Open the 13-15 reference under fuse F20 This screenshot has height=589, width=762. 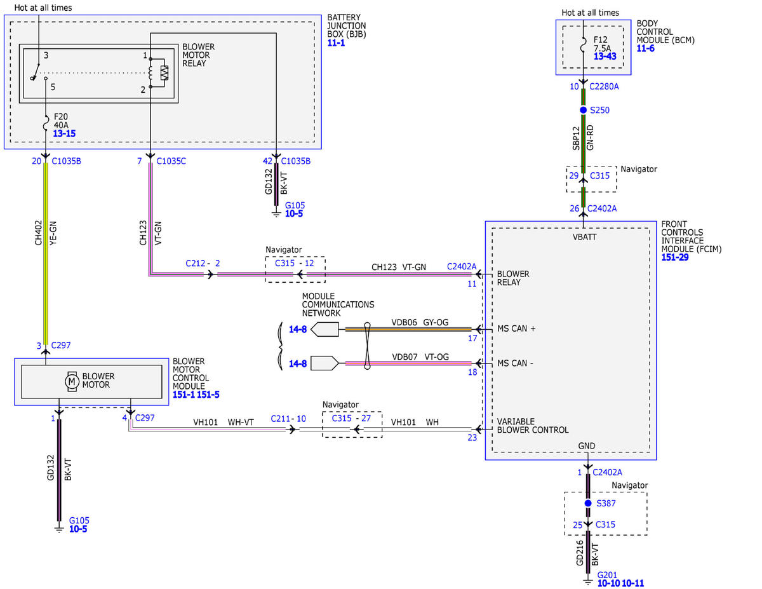[65, 134]
